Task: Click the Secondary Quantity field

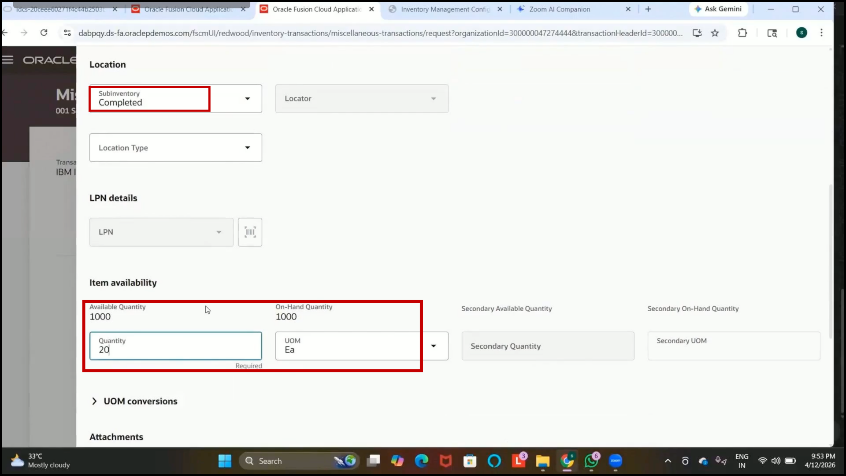Action: 548,346
